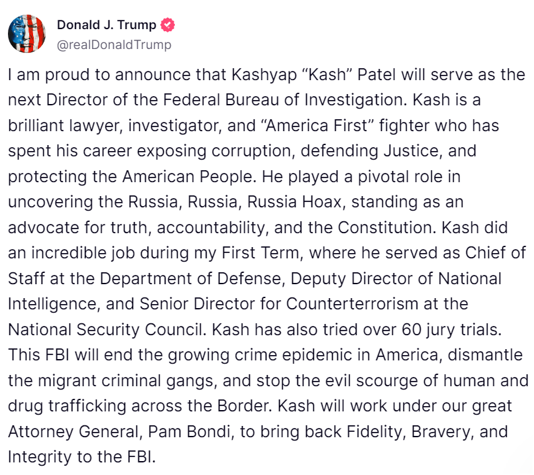Click the "National Security Council" text
The height and width of the screenshot is (475, 534).
click(97, 329)
